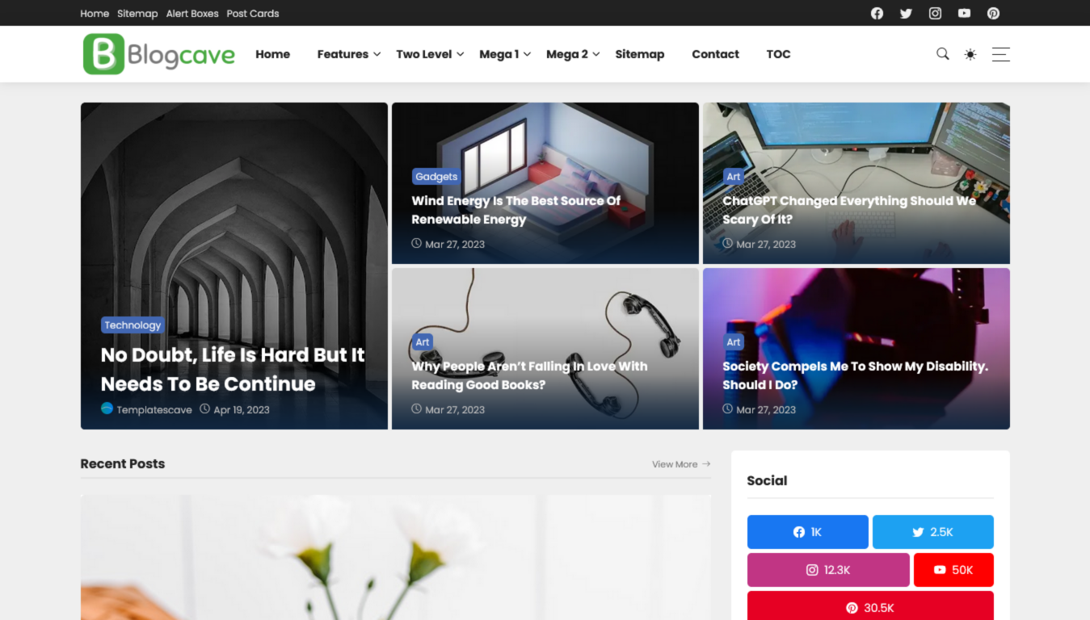The height and width of the screenshot is (620, 1090).
Task: Click arrow icon next to View More
Action: coord(706,464)
